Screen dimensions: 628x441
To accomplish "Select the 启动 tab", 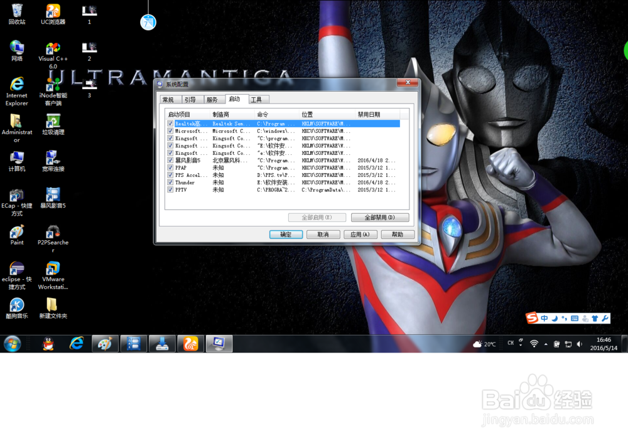I will point(236,99).
